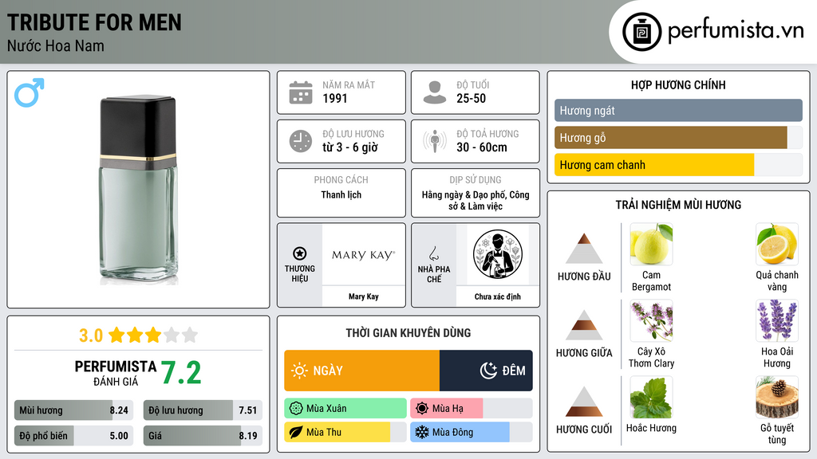Click the fifth grey rating star

click(190, 335)
